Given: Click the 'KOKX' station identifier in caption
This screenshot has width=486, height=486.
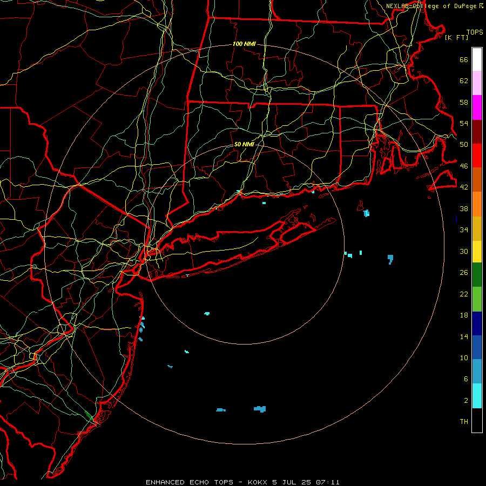Looking at the screenshot, I should (258, 482).
